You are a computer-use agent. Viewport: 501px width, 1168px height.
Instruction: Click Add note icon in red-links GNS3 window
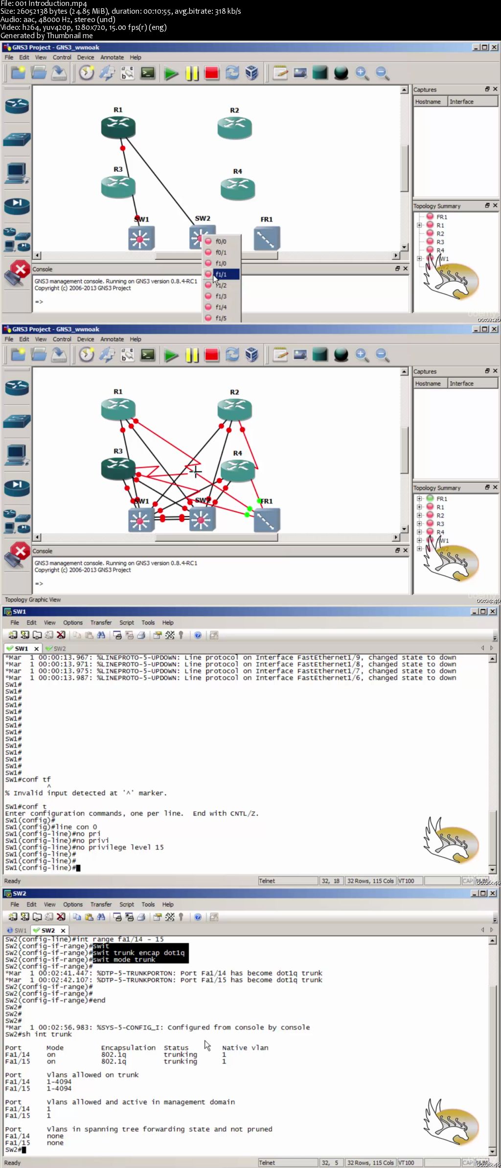tap(280, 355)
